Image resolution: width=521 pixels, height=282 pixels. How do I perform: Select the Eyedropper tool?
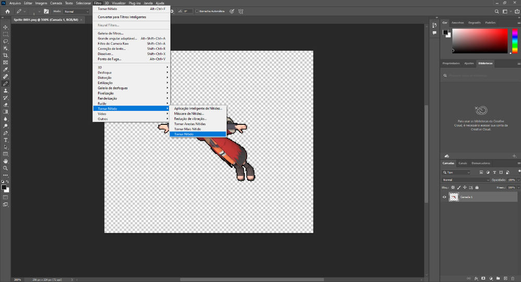tap(6, 69)
